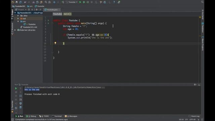Toggle the tool window bars button bottom-left
The width and height of the screenshot is (215, 121).
[x=12, y=120]
